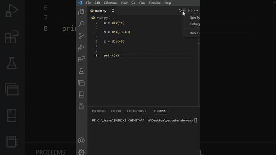Open the Explorer view in activity bar

coord(81,12)
